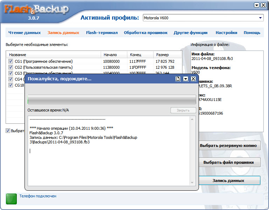
Task: Toggle the CG18 checkbox
Action: pyautogui.click(x=11, y=85)
